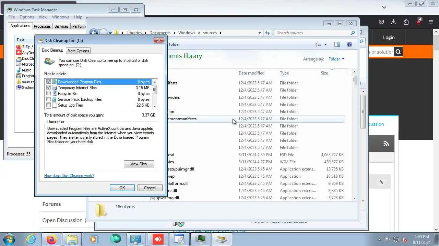The width and height of the screenshot is (439, 246).
Task: Click the Action Center flag tray icon
Action: 388,240
